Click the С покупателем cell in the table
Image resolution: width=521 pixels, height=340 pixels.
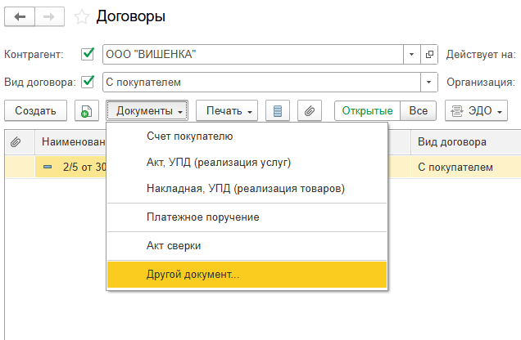click(x=466, y=167)
